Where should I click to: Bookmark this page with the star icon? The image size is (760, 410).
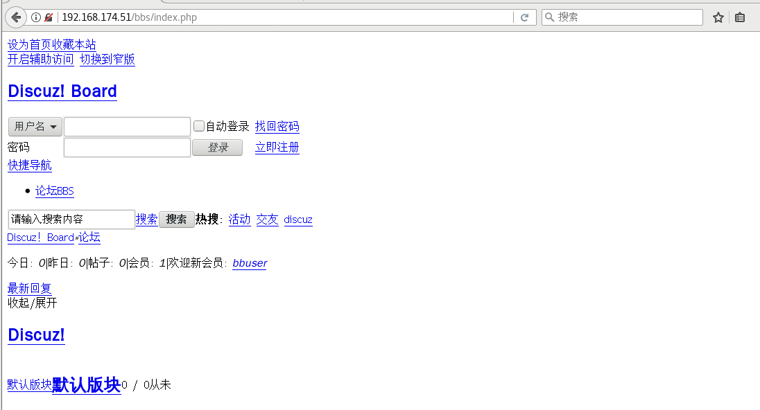click(x=718, y=17)
